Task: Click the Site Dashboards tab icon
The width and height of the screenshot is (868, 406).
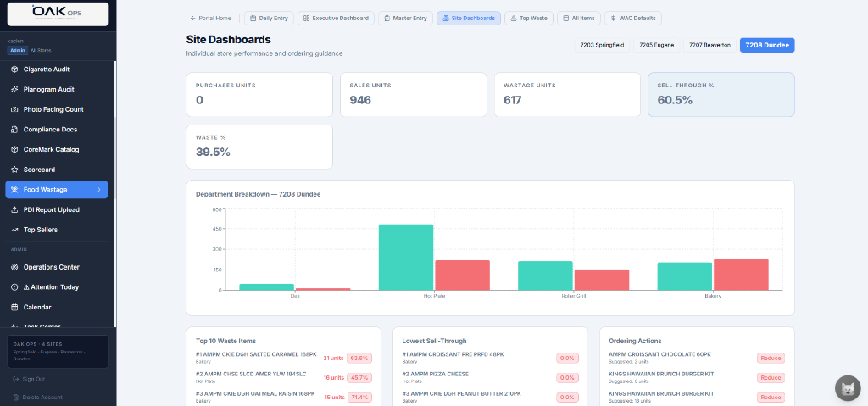Action: click(446, 19)
